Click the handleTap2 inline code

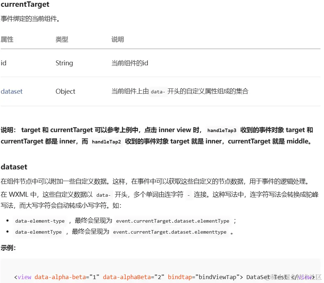[x=106, y=142]
